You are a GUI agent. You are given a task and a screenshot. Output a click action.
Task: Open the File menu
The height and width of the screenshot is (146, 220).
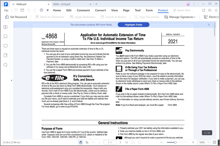6,10
